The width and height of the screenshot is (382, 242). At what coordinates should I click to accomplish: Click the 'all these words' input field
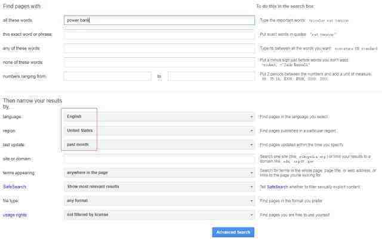(x=159, y=20)
